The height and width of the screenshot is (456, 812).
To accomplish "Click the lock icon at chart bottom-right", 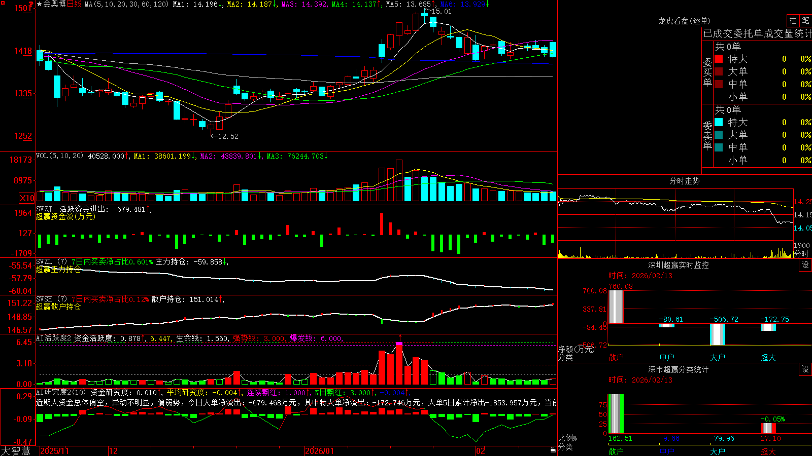I will (553, 449).
